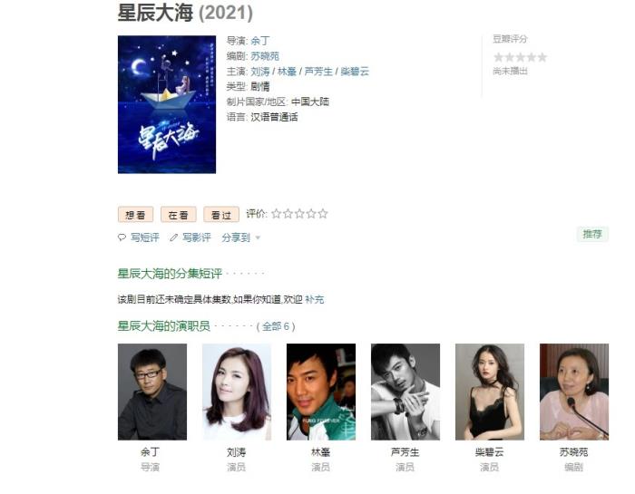Screen dimensions: 635x494
Task: Click the pencil icon before 写影评
Action: pyautogui.click(x=174, y=237)
